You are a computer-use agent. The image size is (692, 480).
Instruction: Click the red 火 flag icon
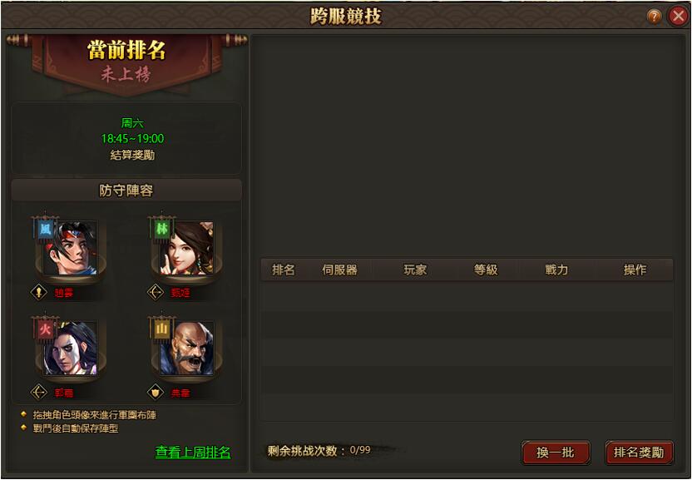(45, 330)
